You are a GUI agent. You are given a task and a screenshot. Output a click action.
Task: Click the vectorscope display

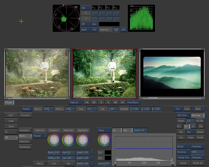point(66,18)
